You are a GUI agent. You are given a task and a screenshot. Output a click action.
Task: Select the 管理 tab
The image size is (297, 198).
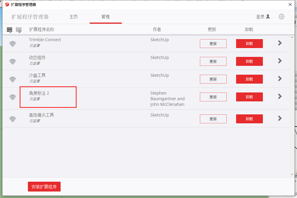click(105, 17)
